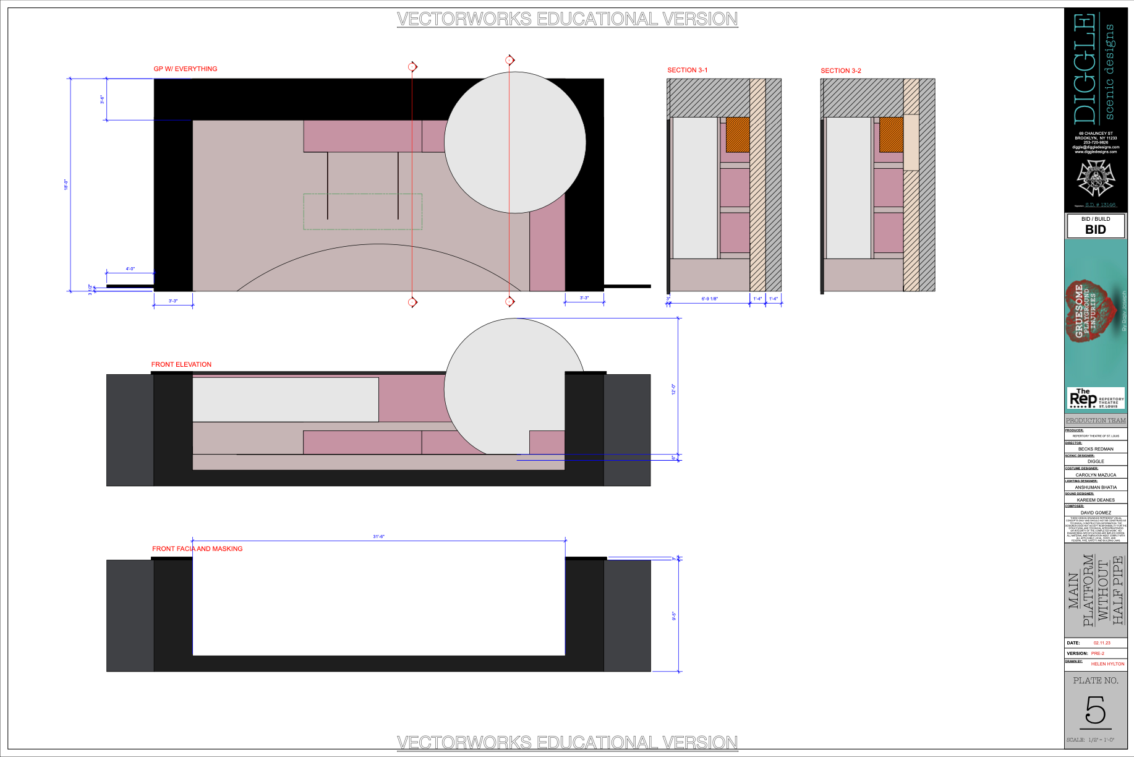Click the version value 'PRE-2'
1134x757 pixels.
pyautogui.click(x=1098, y=653)
